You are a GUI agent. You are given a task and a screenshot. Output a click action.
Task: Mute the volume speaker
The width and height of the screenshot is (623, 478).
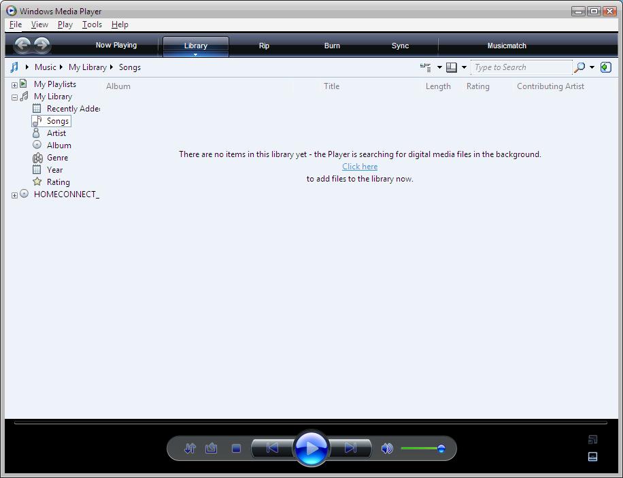387,449
